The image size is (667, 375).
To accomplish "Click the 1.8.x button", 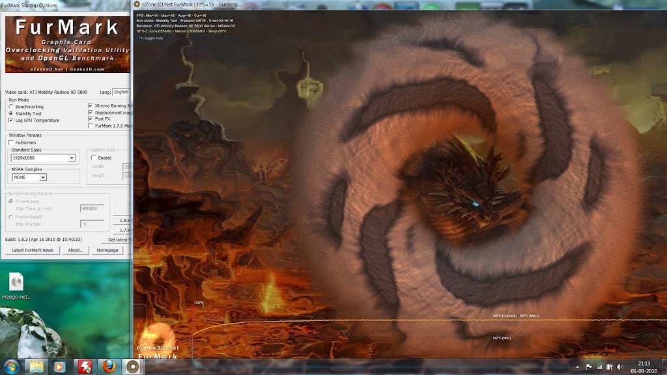I will (x=122, y=220).
